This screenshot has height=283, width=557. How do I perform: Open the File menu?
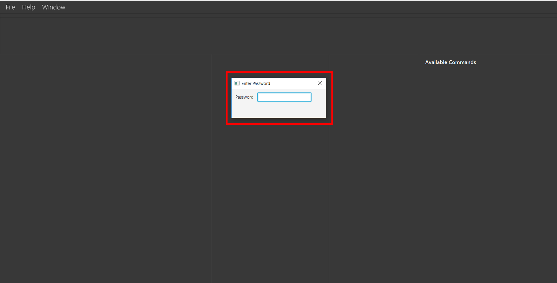pyautogui.click(x=10, y=7)
